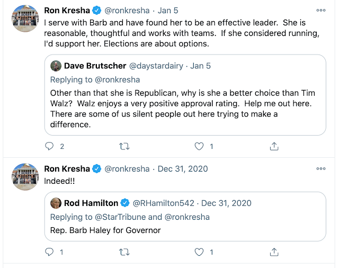Click the Dec 31, 2020 timestamp on Ron's tweet
The image size is (339, 268).
point(183,168)
